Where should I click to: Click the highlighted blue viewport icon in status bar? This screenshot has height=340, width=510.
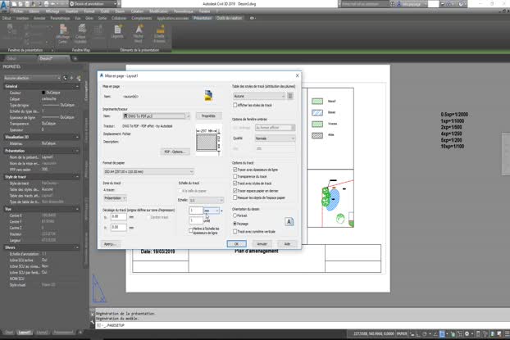coord(442,333)
